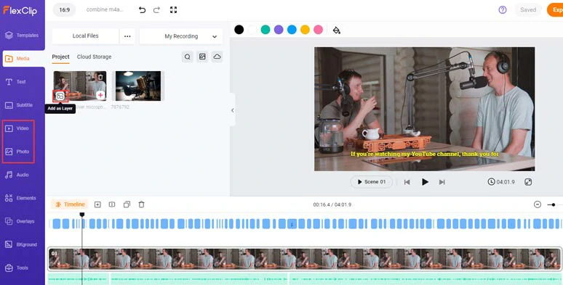
Task: Select the dark microphone video thumbnail
Action: (138, 86)
